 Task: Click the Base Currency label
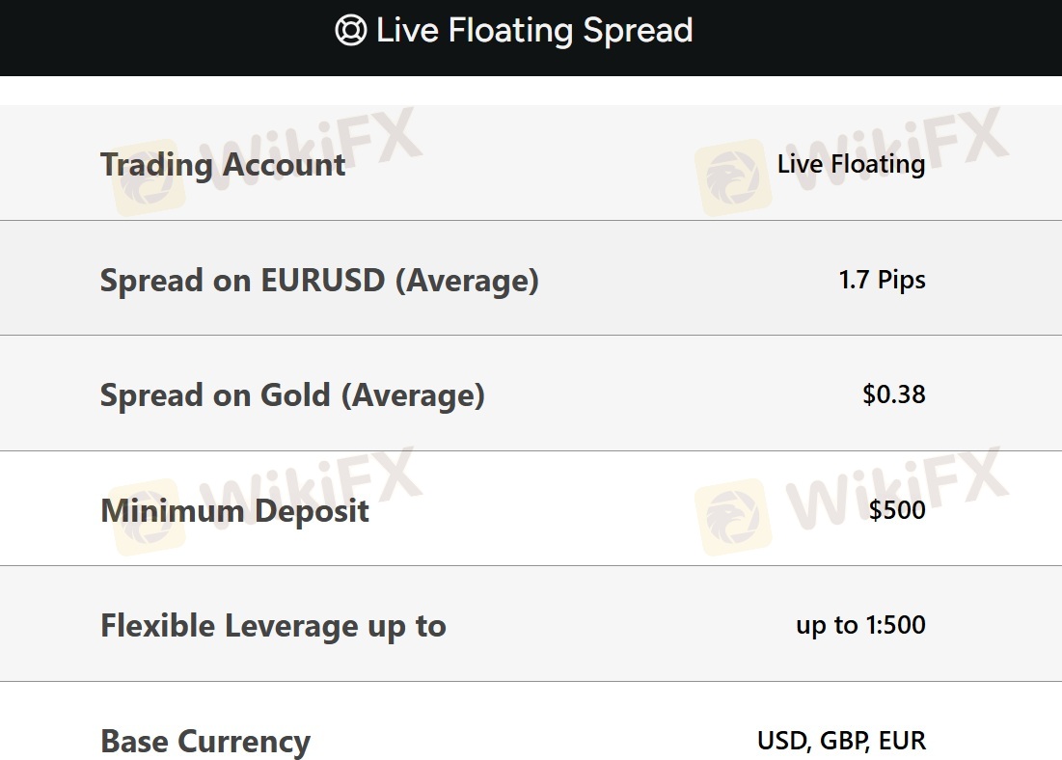click(x=205, y=742)
